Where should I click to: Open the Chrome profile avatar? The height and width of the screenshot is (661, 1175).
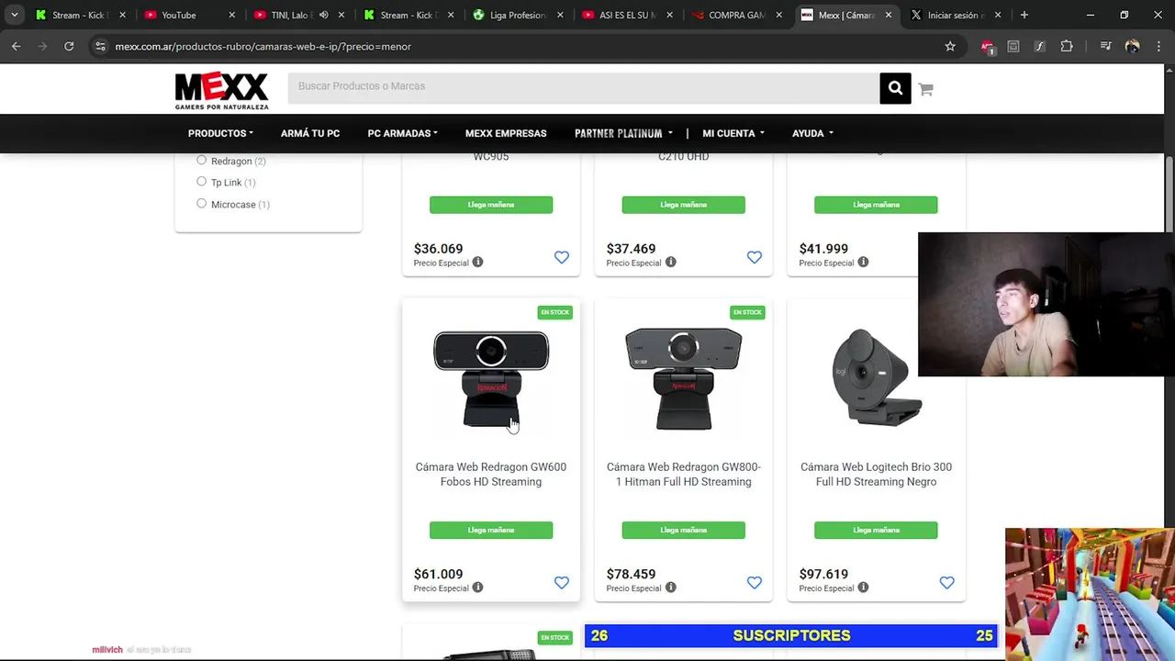pyautogui.click(x=1132, y=46)
